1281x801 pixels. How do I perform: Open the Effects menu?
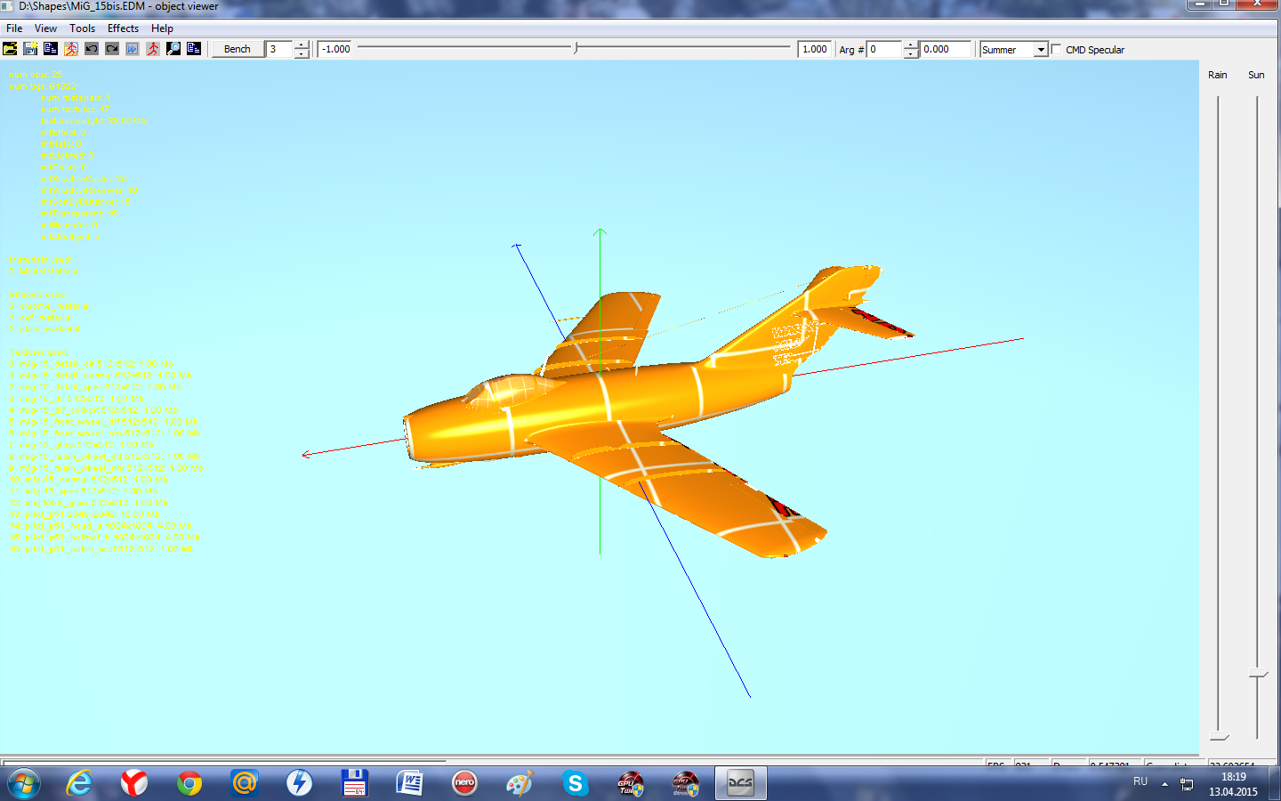tap(123, 28)
